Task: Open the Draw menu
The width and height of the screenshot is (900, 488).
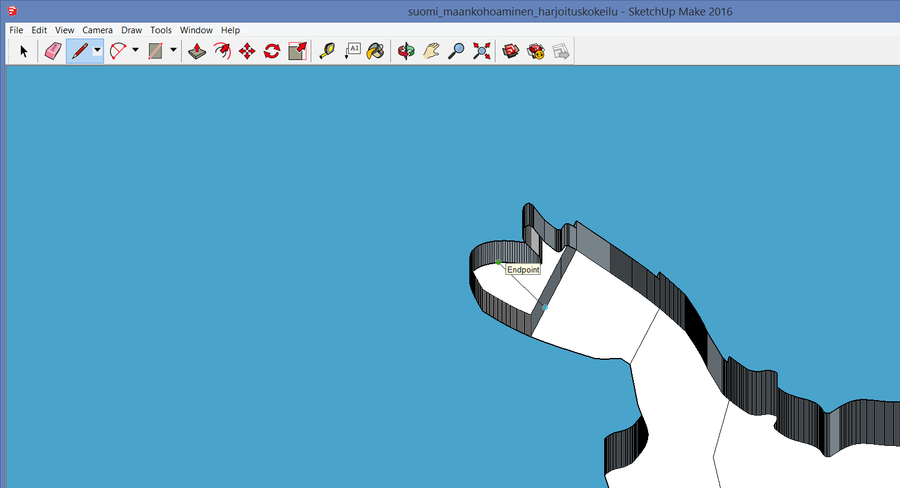Action: 131,30
